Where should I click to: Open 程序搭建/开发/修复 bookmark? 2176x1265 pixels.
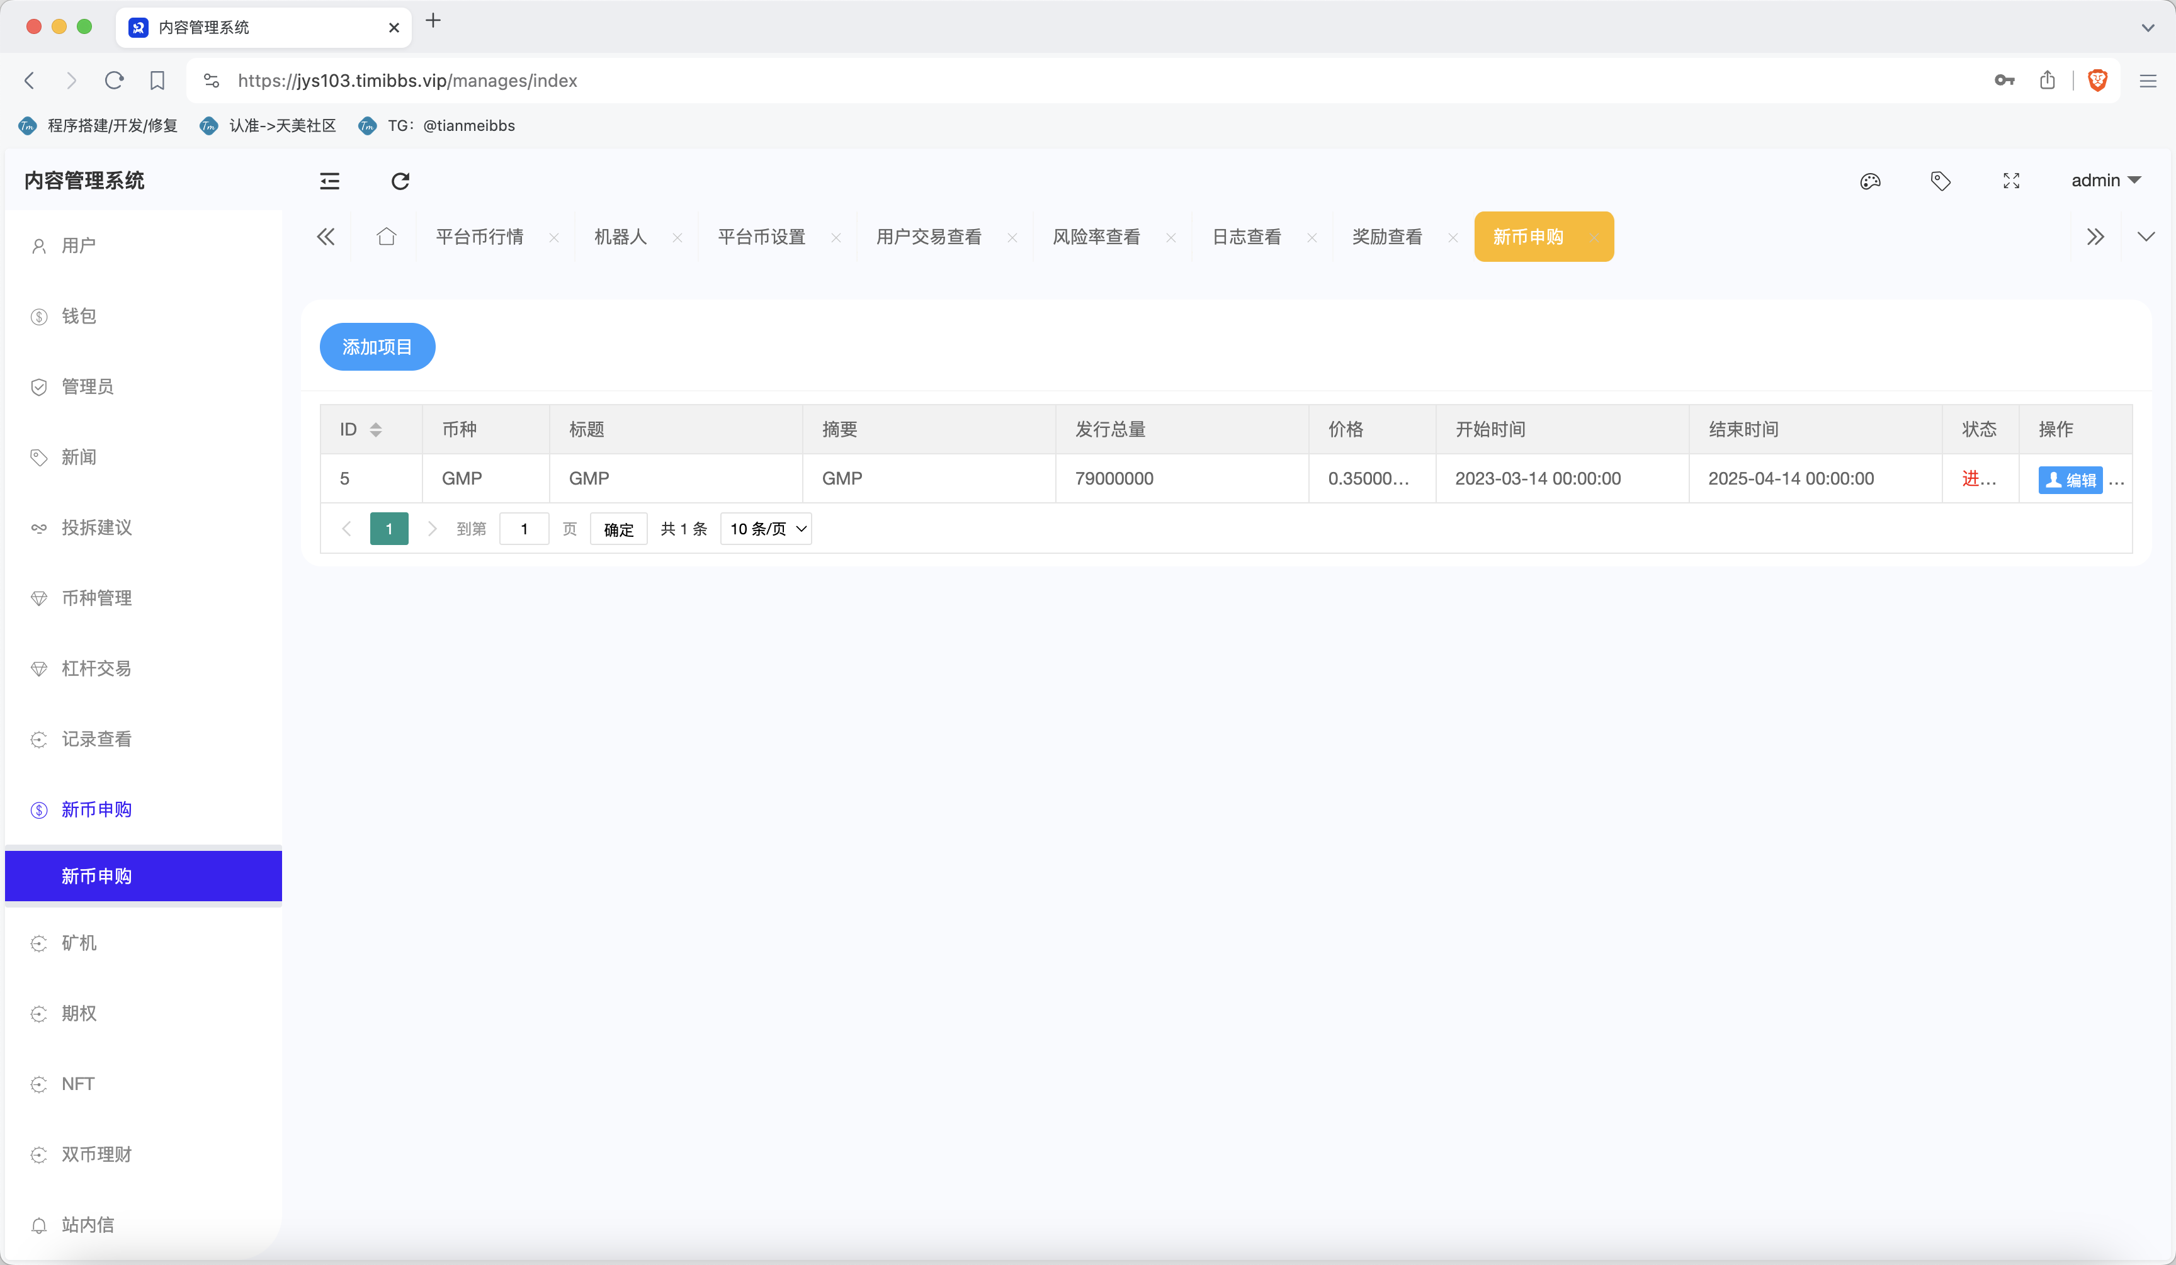(98, 126)
